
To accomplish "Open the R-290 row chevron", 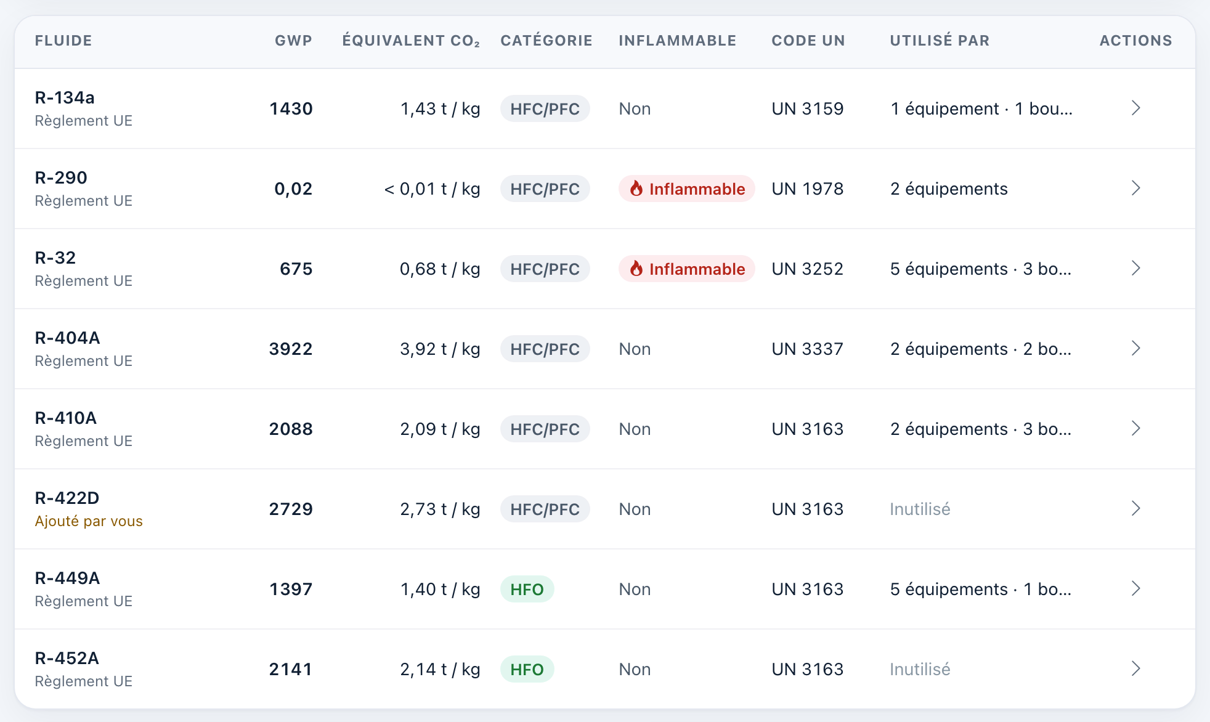I will [1136, 189].
